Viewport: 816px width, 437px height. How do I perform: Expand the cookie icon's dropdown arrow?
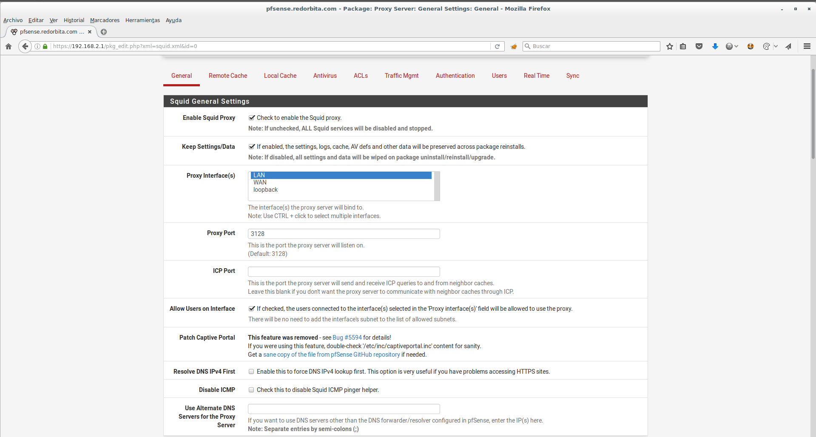(776, 46)
